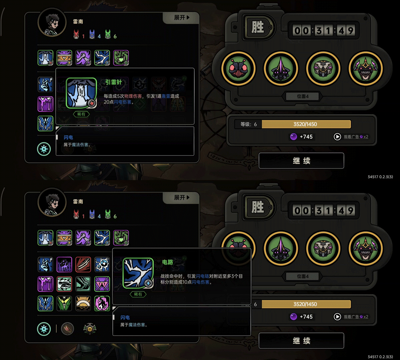Click the dark teal zigzag arrow skill icon
This screenshot has width=400, height=360.
(83, 284)
